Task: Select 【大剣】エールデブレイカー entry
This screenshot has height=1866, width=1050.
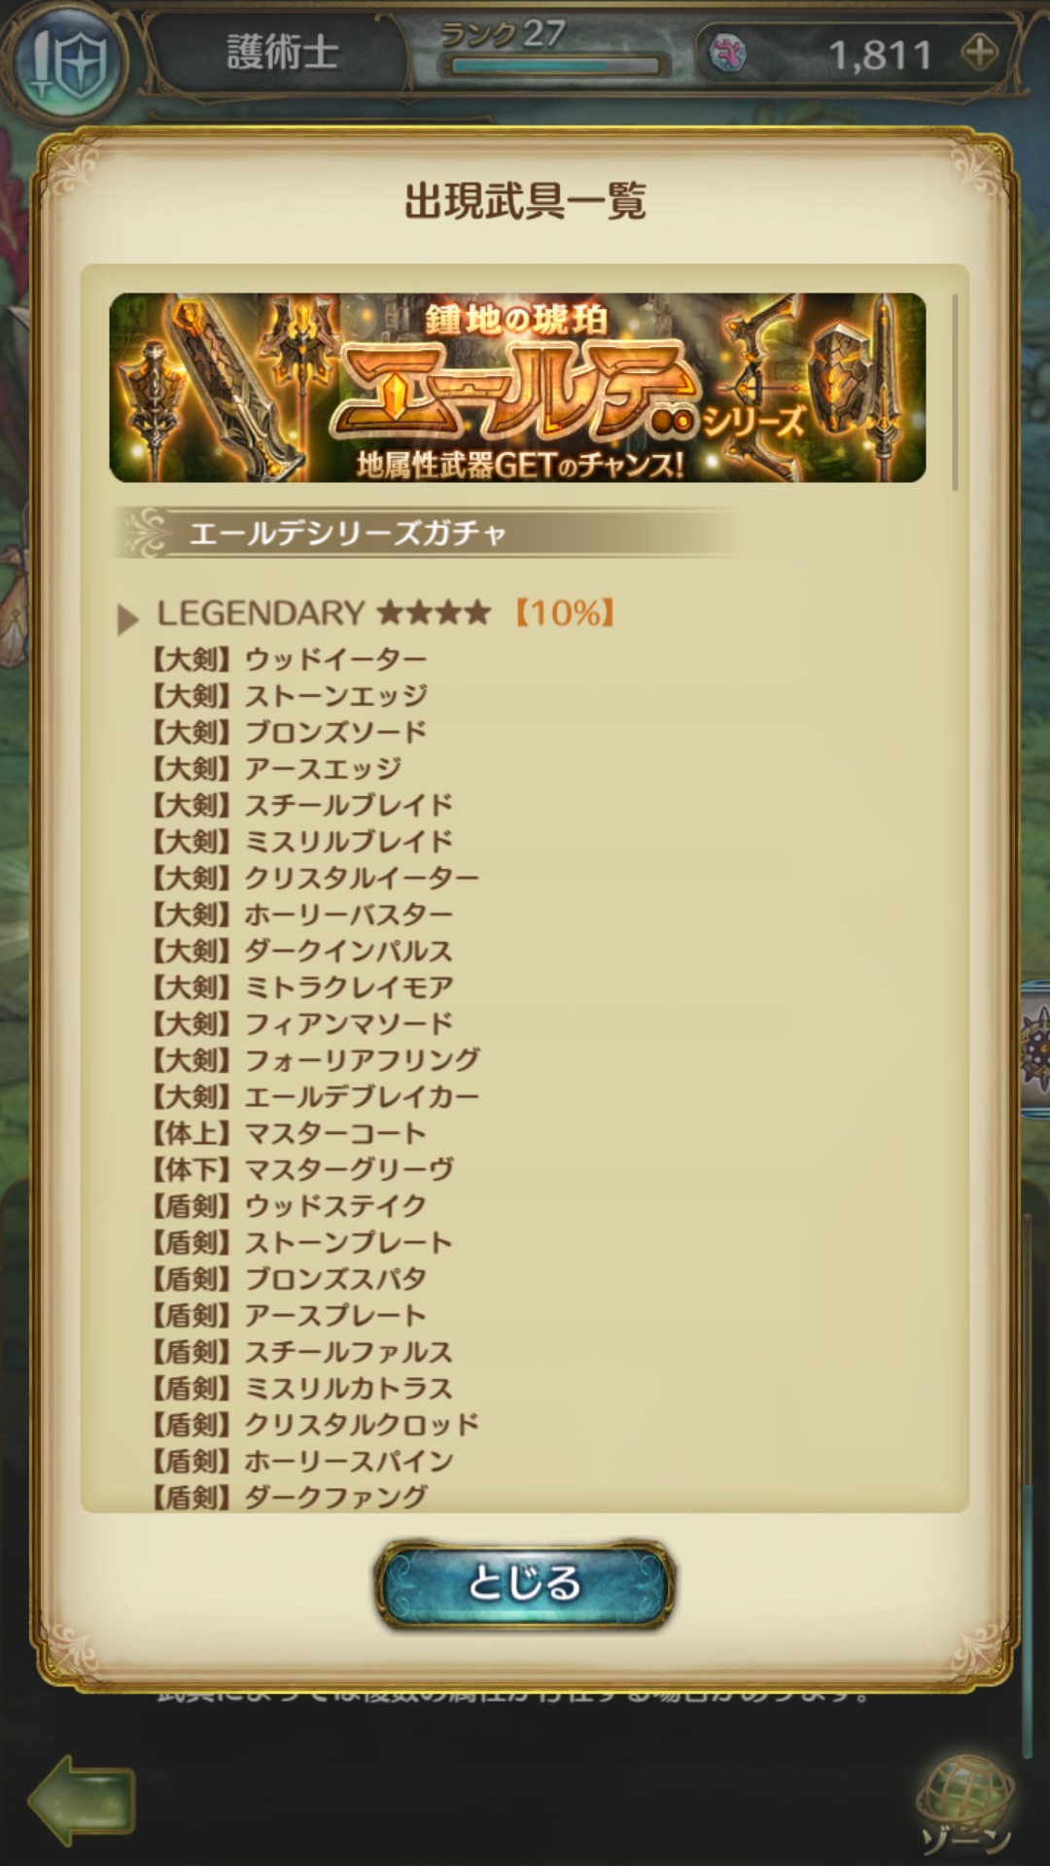Action: 313,1096
